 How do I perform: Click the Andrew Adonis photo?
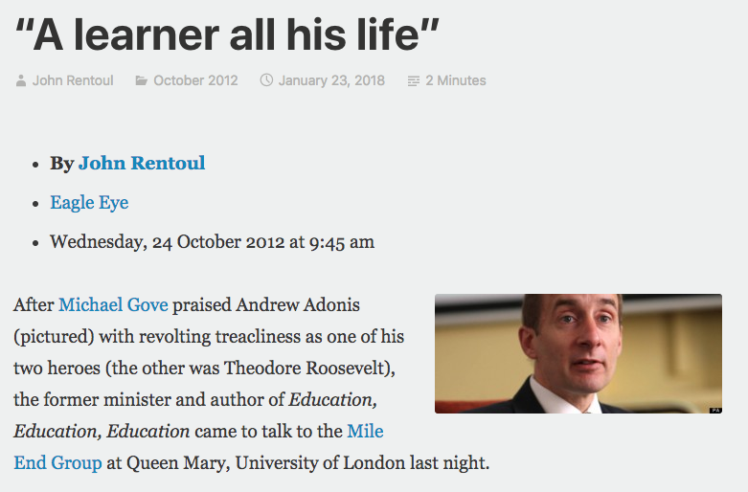click(578, 354)
